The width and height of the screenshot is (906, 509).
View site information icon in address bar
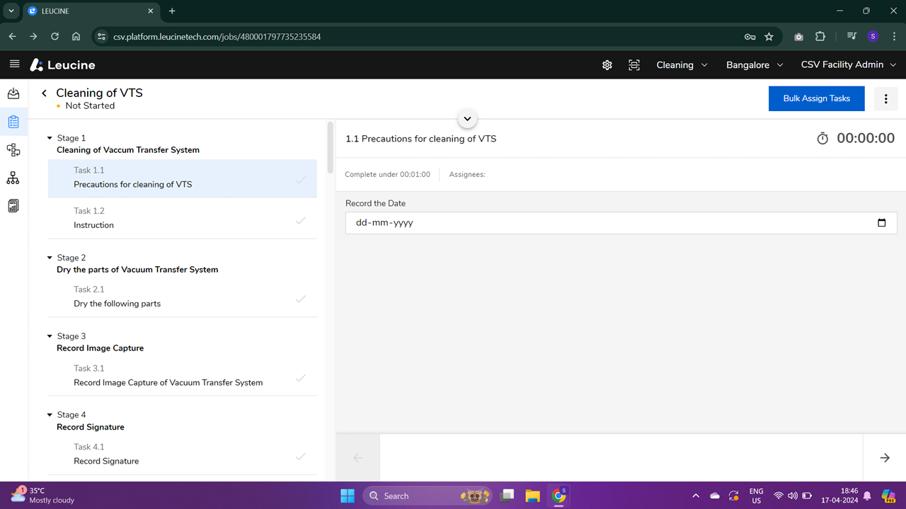coord(101,37)
